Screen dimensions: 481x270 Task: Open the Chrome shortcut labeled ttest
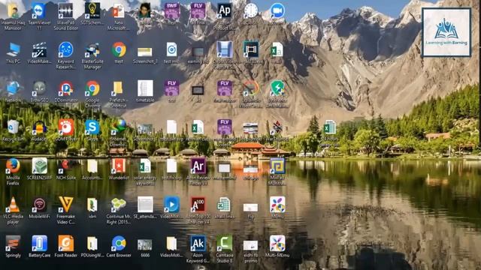click(119, 50)
